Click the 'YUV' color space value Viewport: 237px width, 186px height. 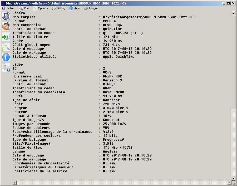tap(106, 128)
